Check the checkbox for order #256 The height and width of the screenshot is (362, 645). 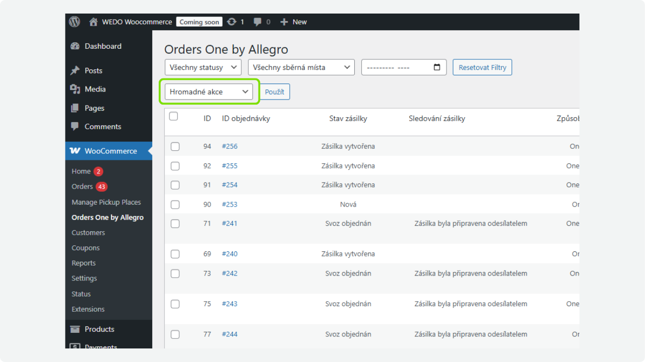tap(175, 146)
